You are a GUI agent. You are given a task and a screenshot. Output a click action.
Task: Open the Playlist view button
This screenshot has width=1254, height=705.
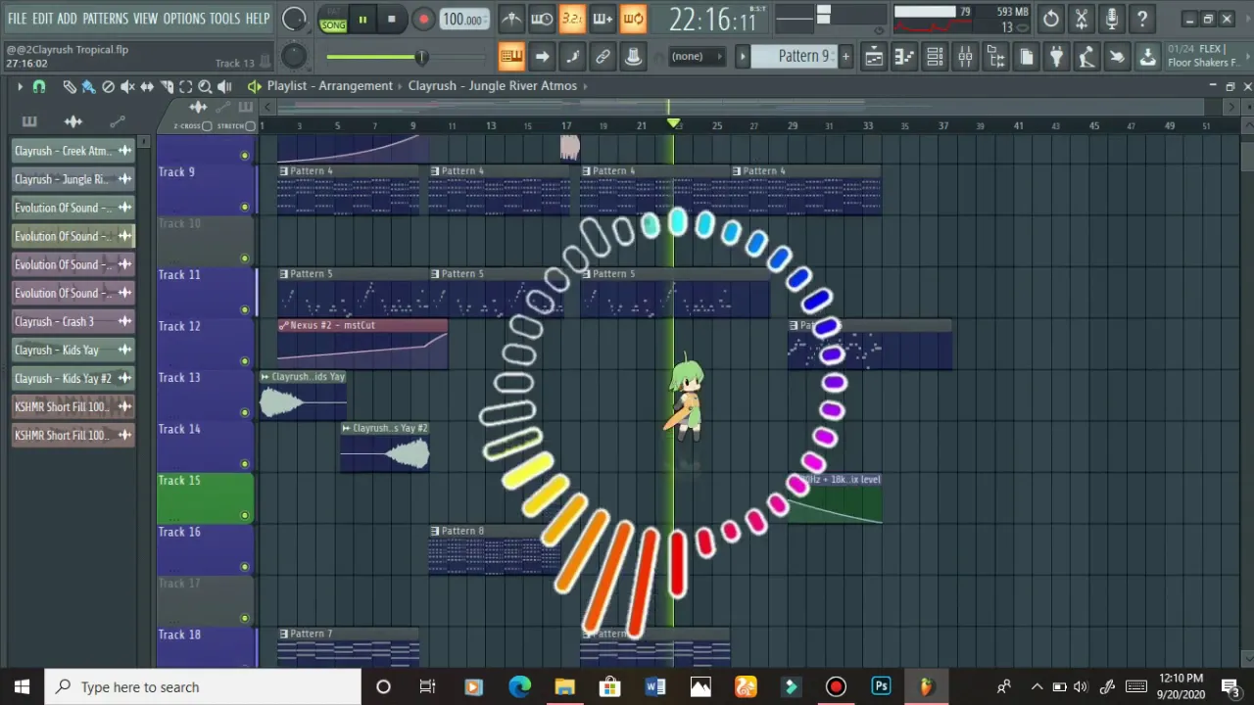(x=874, y=57)
